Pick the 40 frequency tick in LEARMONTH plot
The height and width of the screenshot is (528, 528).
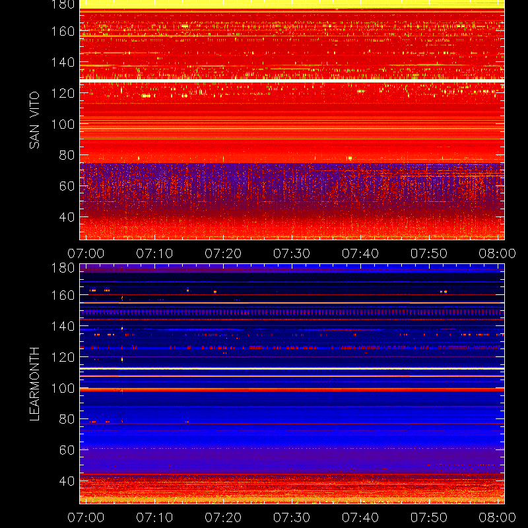67,481
